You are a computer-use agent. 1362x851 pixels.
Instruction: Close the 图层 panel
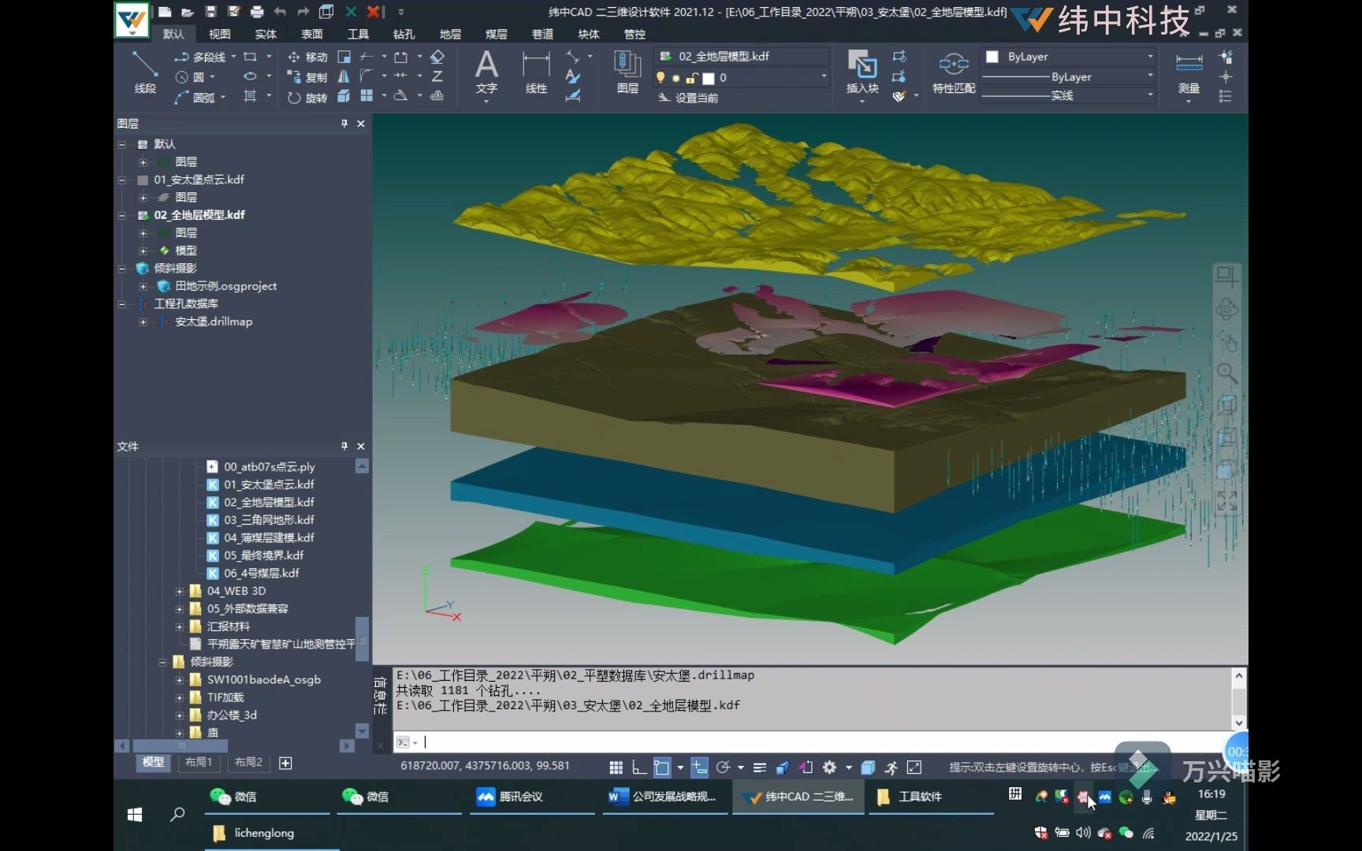361,124
